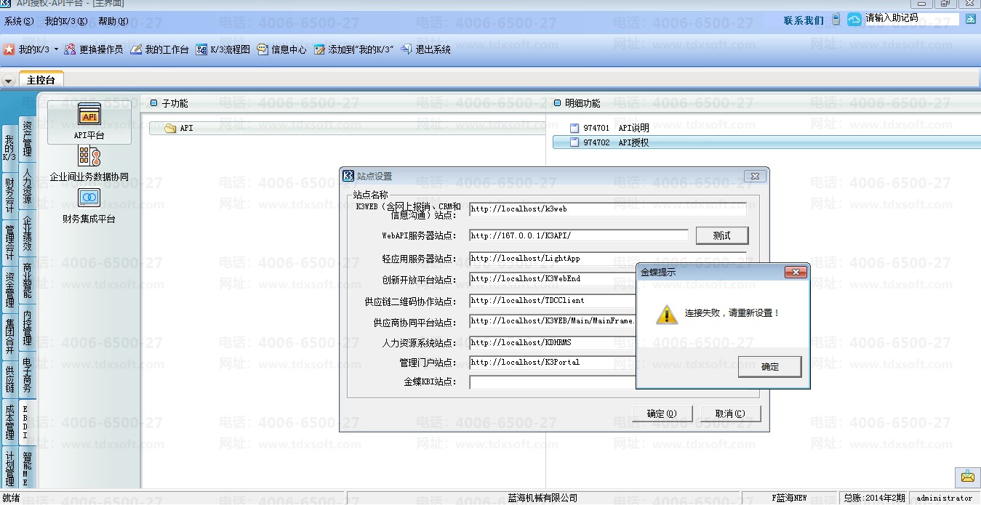Click 蓝海机械有限公司 in the status bar
The image size is (981, 505).
pyautogui.click(x=542, y=498)
